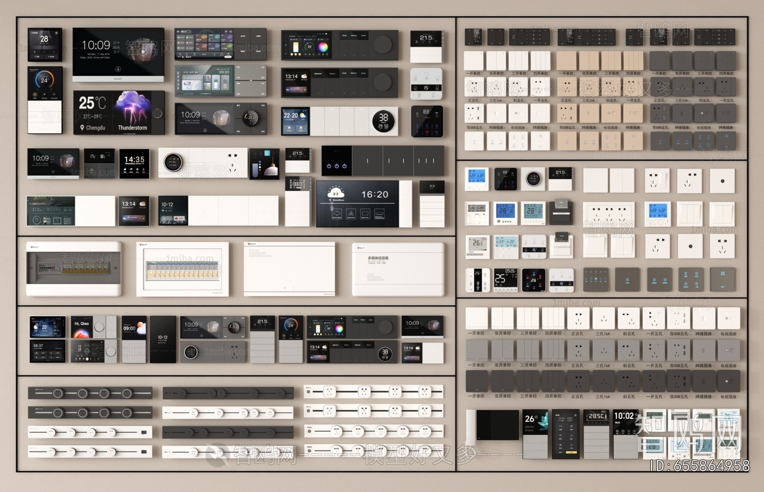The image size is (764, 492).
Task: Open the 多媒体信息箱 multimedia box cover
Action: (398, 268)
